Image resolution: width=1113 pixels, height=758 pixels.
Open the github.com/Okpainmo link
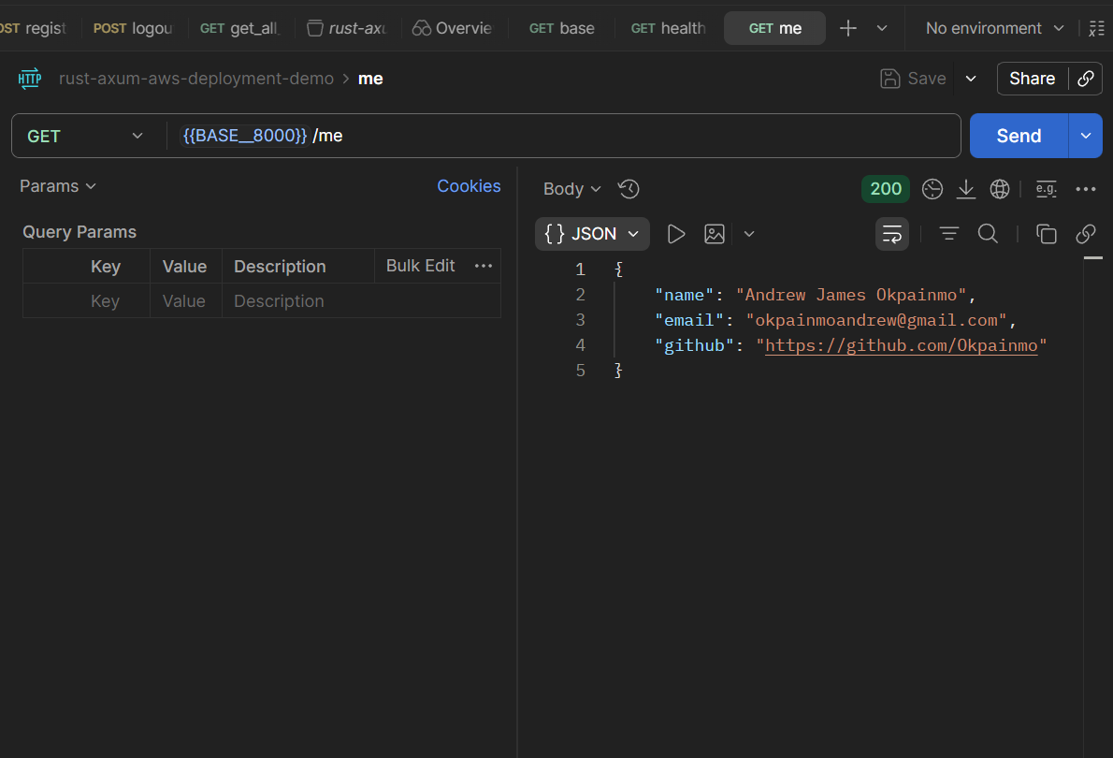click(x=901, y=345)
